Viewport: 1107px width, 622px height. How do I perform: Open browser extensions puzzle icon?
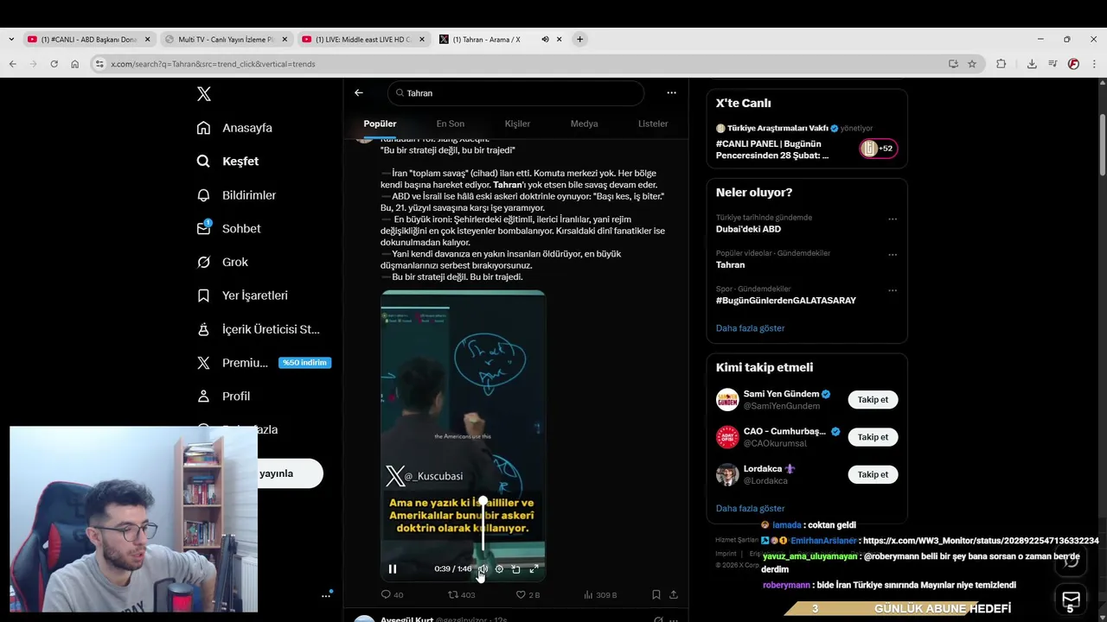(1001, 64)
